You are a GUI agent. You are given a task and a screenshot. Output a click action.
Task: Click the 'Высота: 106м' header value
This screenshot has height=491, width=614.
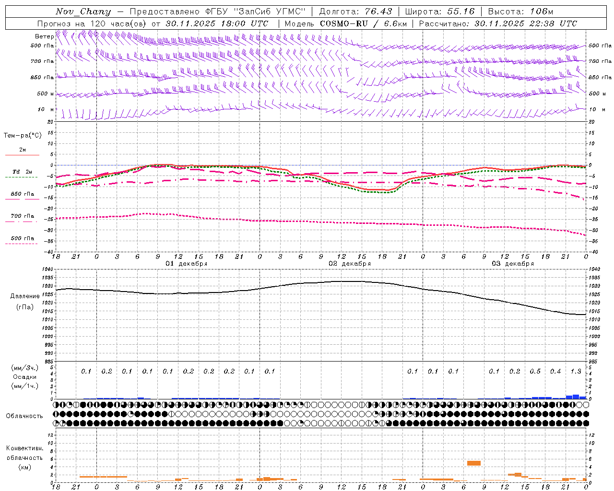pyautogui.click(x=520, y=12)
